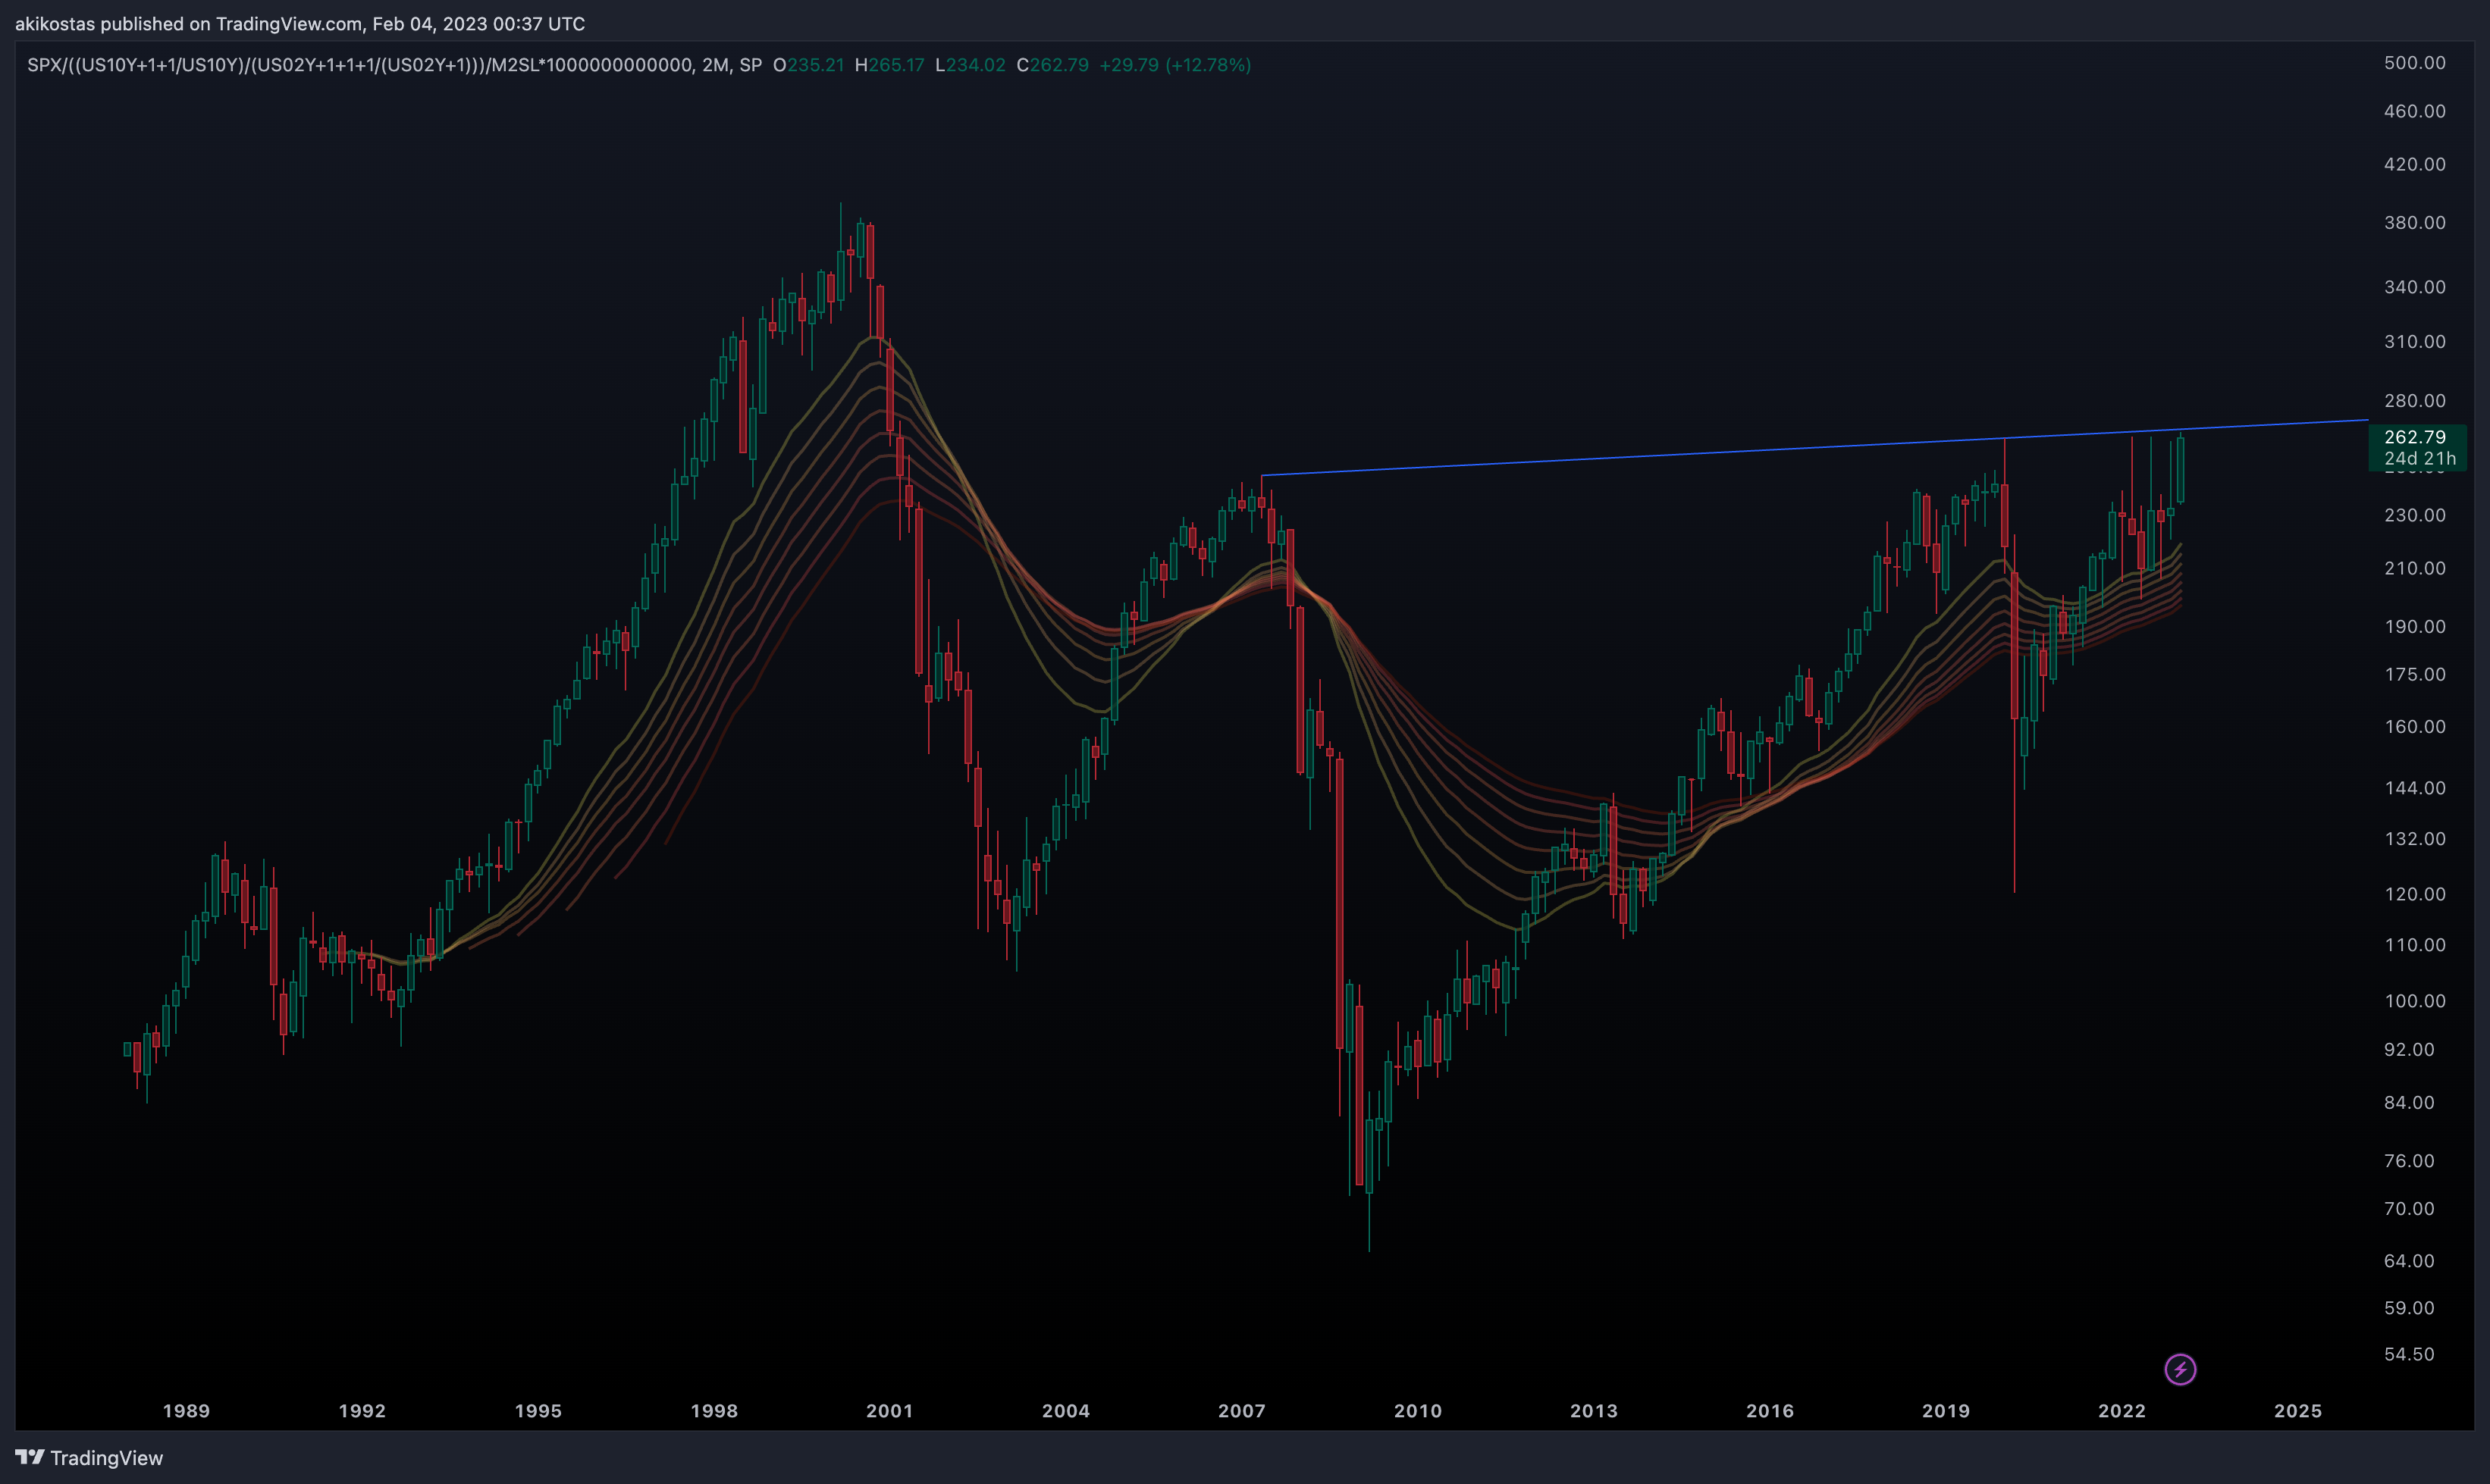Click the close value C262.79
The height and width of the screenshot is (1484, 2490).
click(x=1052, y=65)
